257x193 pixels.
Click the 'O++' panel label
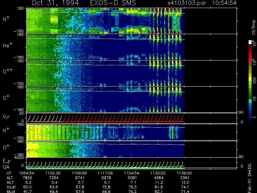[x=8, y=71]
